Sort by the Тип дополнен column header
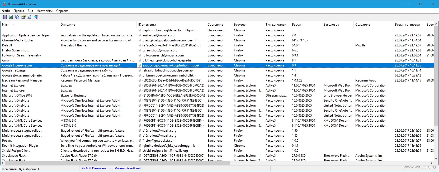Image resolution: width=439 pixels, height=172 pixels. (277, 25)
